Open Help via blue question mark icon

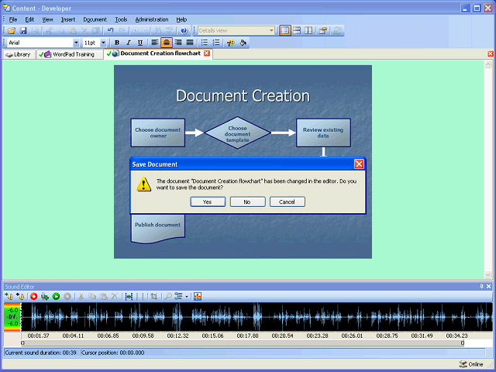184,31
